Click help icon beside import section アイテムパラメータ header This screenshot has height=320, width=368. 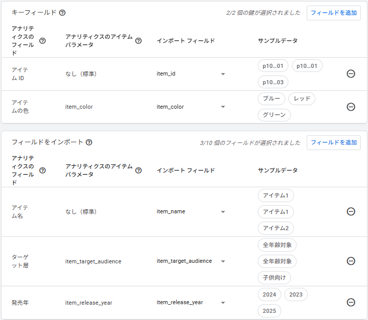coord(138,170)
